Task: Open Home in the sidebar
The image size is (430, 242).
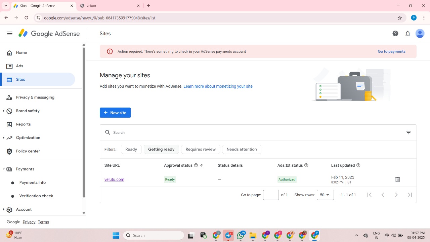Action: coord(38,52)
